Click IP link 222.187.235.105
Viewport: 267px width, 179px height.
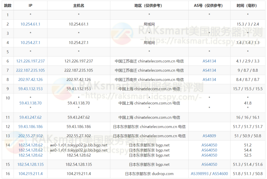pyautogui.click(x=30, y=70)
